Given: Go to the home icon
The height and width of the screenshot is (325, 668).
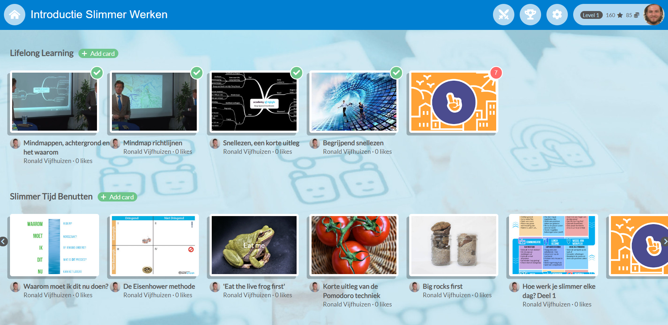Looking at the screenshot, I should point(15,15).
